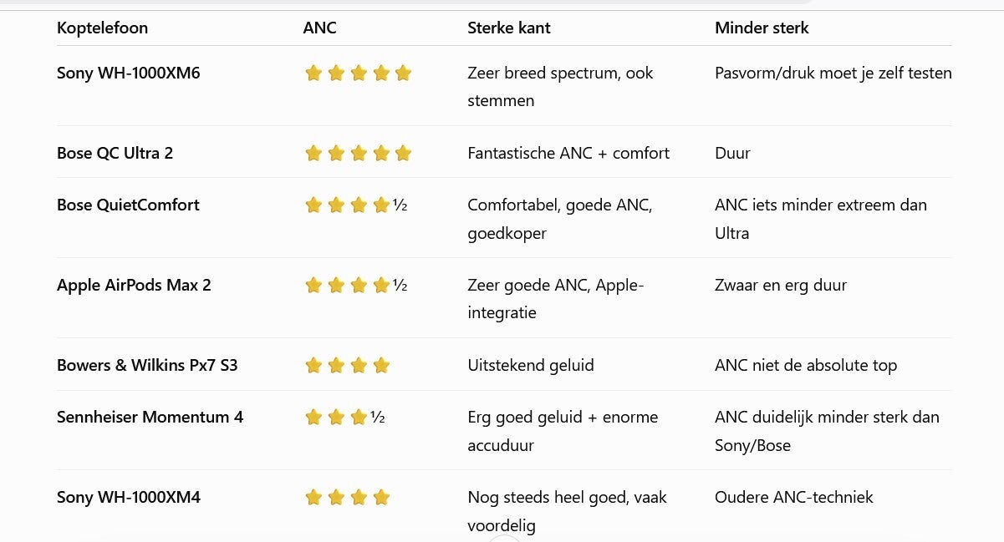Click the 'Duur' cell text
Image resolution: width=1004 pixels, height=542 pixels.
pos(732,154)
